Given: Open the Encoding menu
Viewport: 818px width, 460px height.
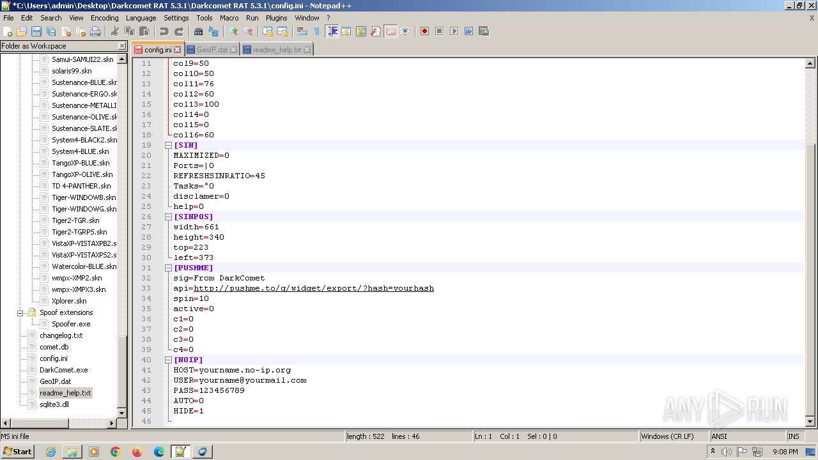Looking at the screenshot, I should coord(104,18).
